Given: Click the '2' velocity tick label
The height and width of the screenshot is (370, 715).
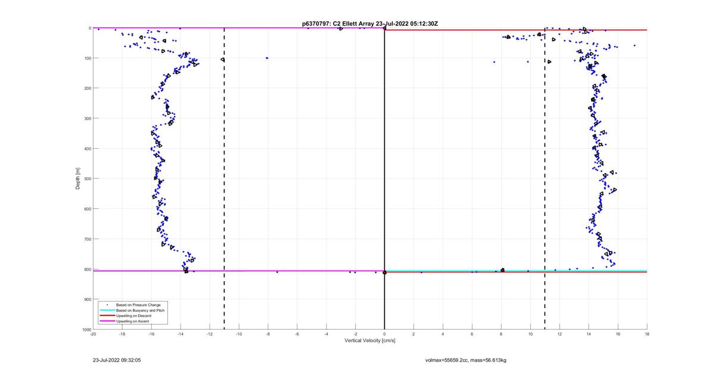Looking at the screenshot, I should point(414,334).
